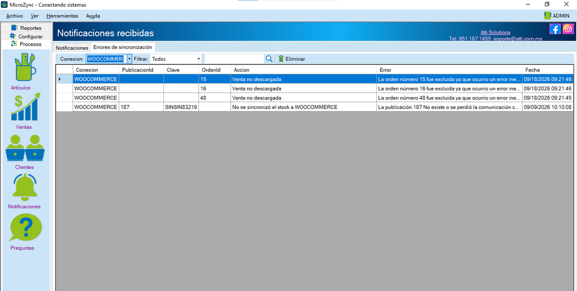Open the Archivo menu
Screen dimensions: 577x291
(14, 16)
